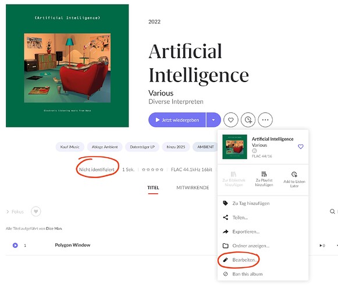338x291 pixels.
Task: Click the Ablage Ambient tag chip
Action: coord(105,147)
